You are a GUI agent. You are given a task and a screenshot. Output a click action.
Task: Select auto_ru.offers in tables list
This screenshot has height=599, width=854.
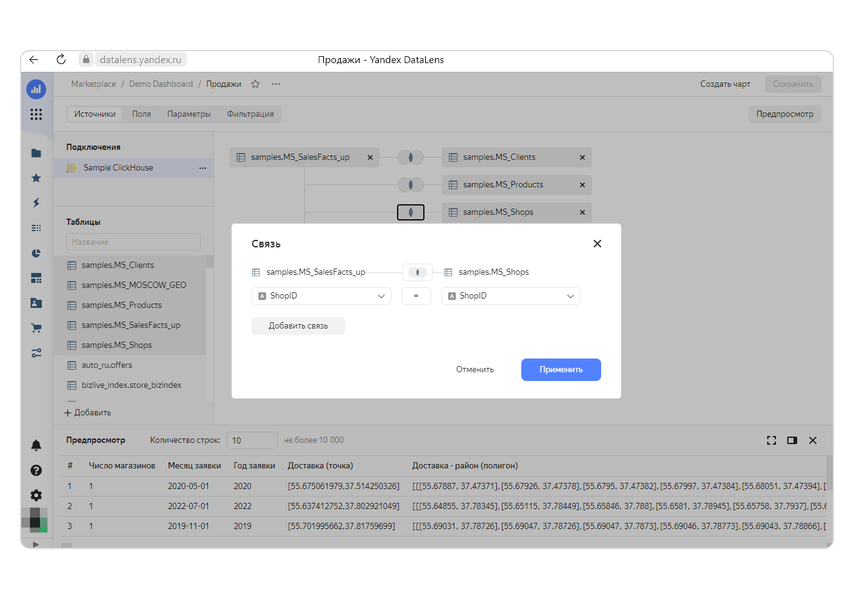coord(130,365)
